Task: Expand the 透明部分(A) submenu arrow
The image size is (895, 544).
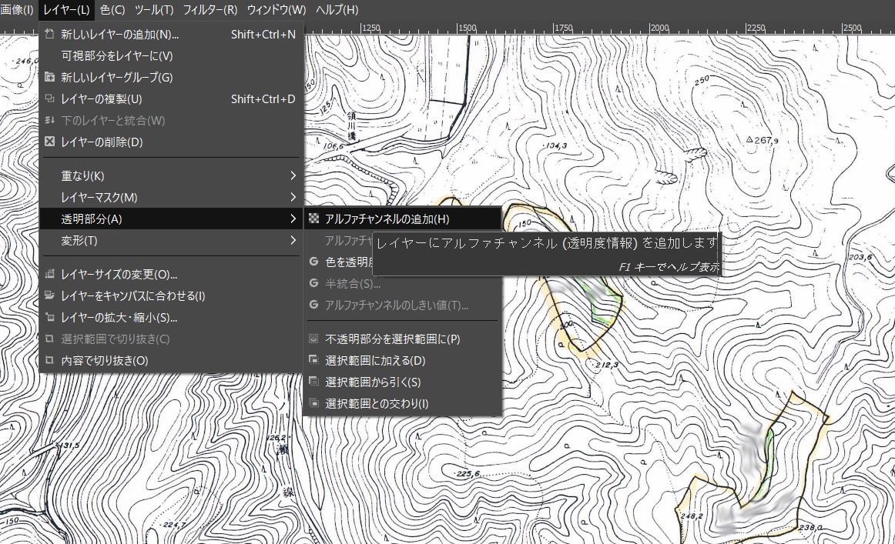Action: click(x=293, y=219)
